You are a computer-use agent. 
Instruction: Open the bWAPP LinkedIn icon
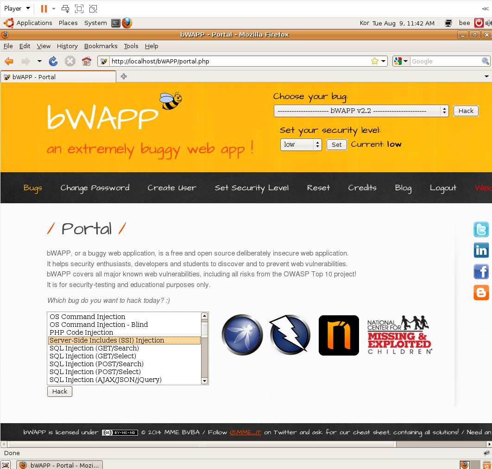[481, 250]
